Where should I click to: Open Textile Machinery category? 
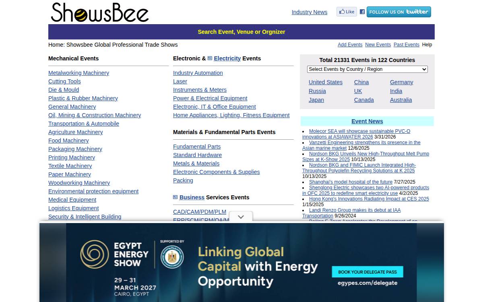(70, 166)
